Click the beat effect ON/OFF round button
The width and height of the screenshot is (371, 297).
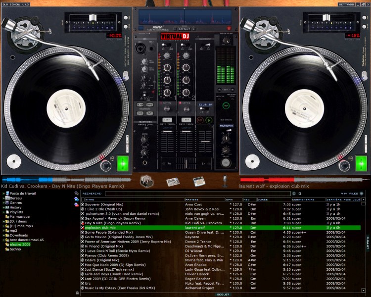[x=226, y=163]
